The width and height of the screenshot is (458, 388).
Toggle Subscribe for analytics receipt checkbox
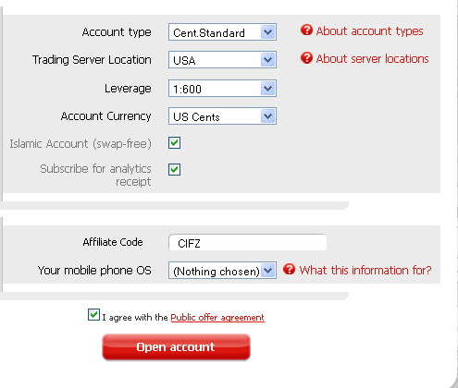(175, 169)
